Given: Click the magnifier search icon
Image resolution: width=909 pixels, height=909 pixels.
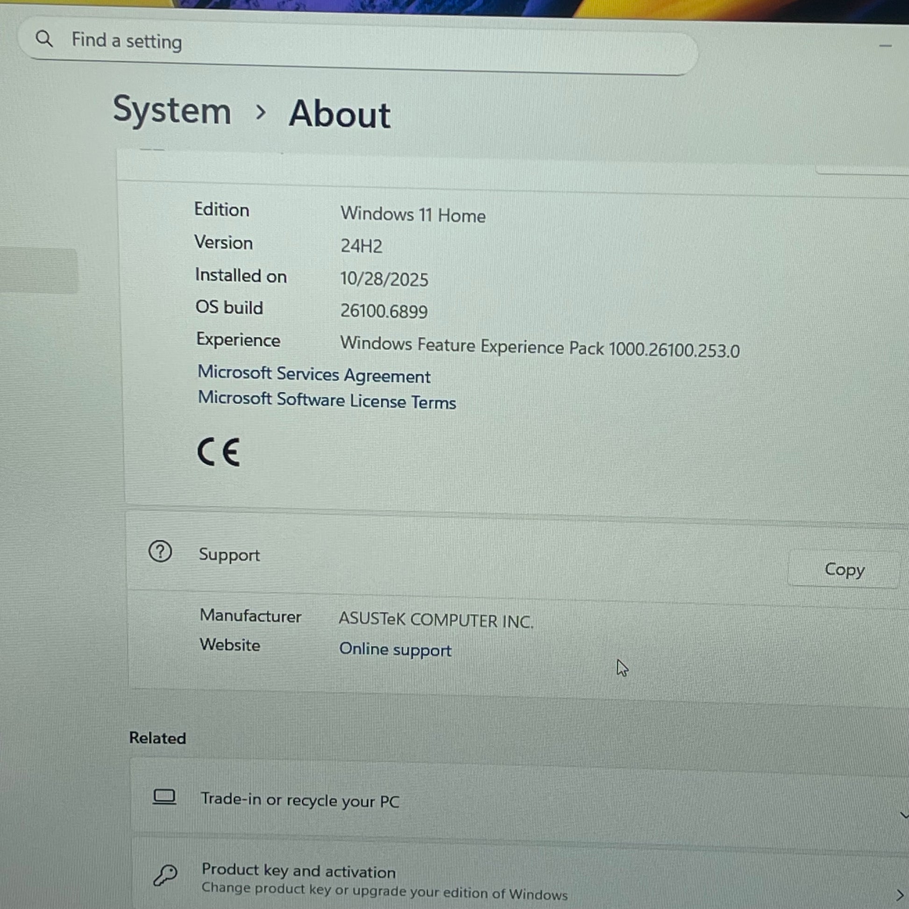Looking at the screenshot, I should tap(44, 39).
